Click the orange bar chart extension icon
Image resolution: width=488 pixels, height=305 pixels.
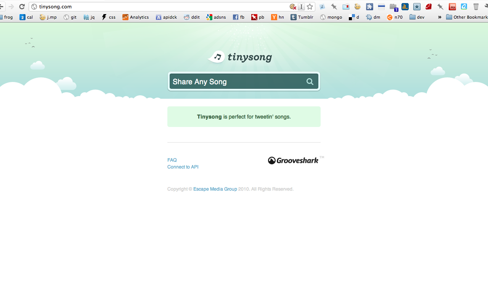tap(405, 6)
